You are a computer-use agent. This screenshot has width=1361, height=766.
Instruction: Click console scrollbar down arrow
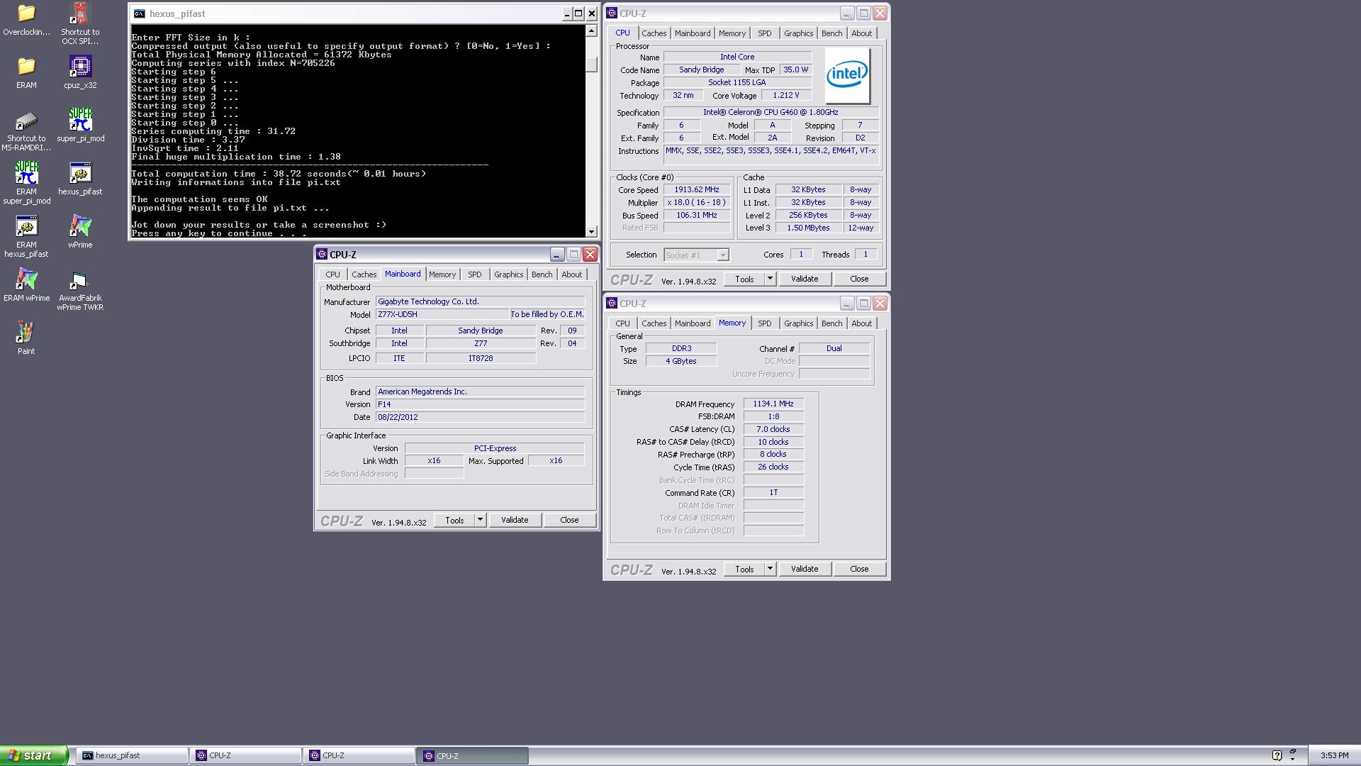point(591,231)
